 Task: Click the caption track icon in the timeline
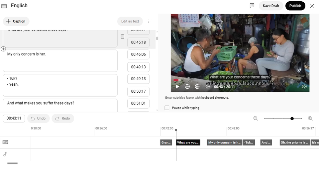pyautogui.click(x=5, y=142)
